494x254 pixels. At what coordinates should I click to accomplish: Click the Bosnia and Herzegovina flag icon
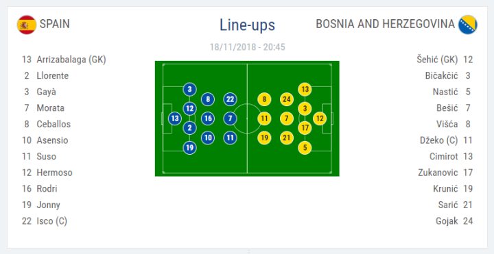(x=468, y=25)
